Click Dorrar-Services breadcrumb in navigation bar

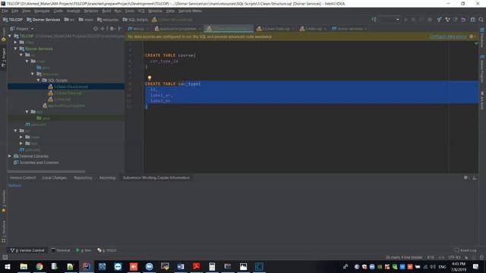[43, 20]
